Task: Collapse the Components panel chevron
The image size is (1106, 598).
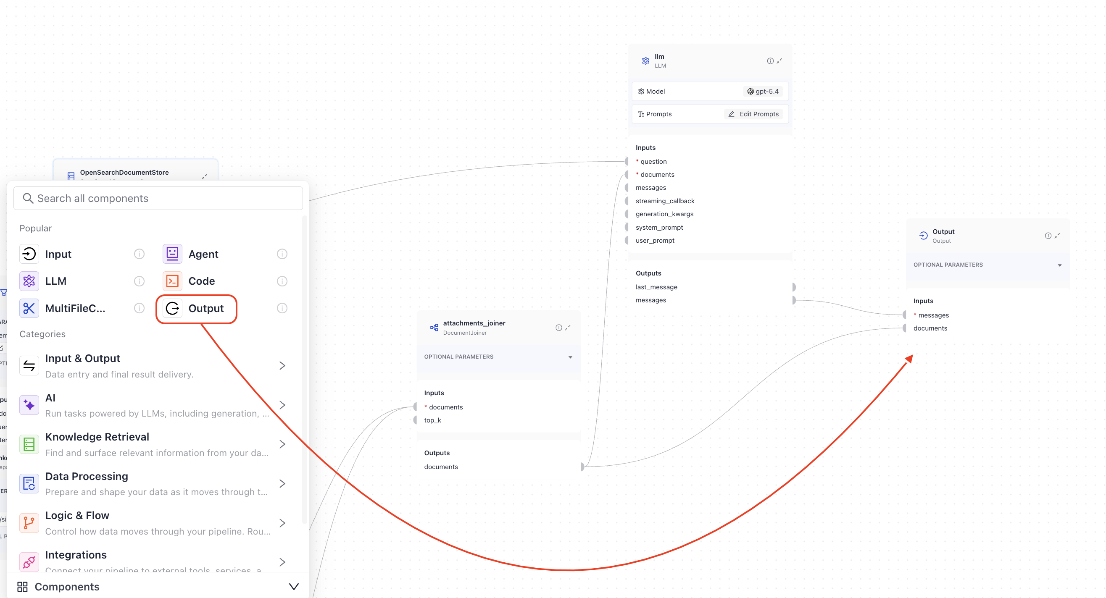Action: click(294, 586)
